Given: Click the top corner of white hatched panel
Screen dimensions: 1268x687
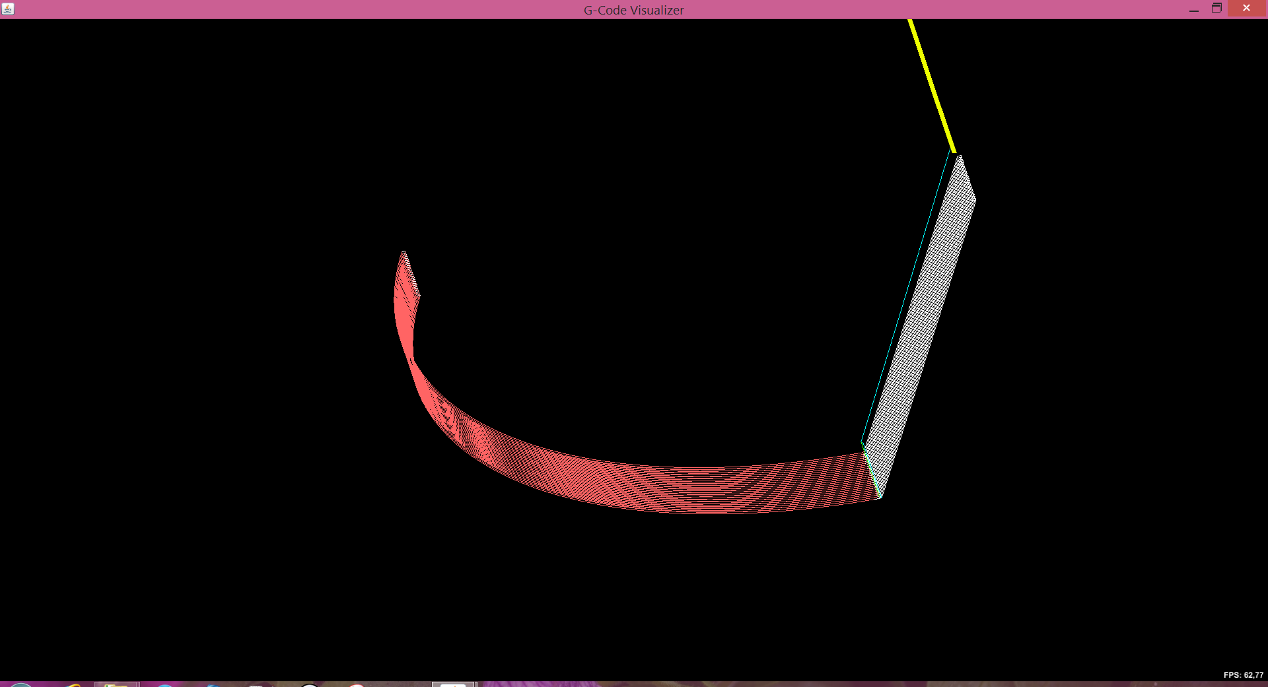Looking at the screenshot, I should [x=959, y=157].
